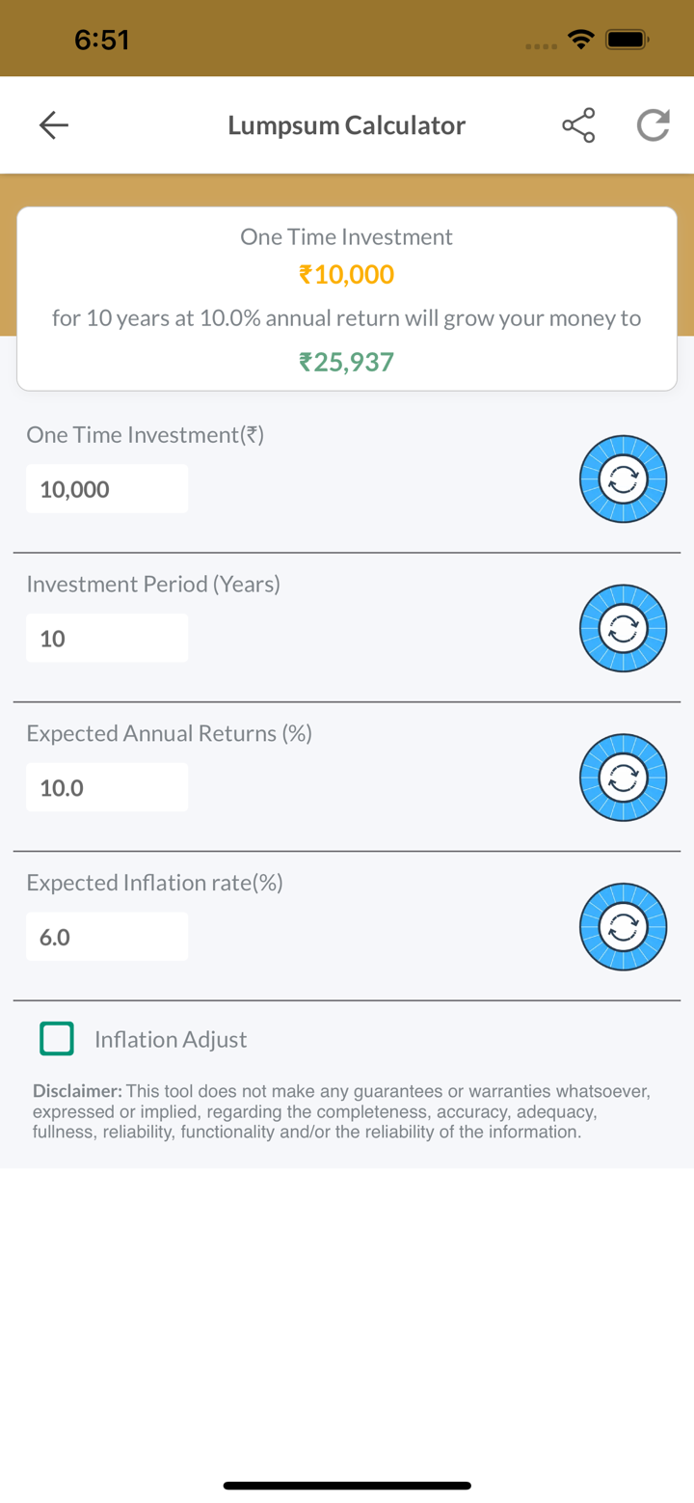
Task: Tap the Expected Annual Returns dial
Action: (x=624, y=779)
